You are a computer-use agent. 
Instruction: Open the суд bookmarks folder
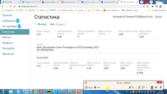88,10
